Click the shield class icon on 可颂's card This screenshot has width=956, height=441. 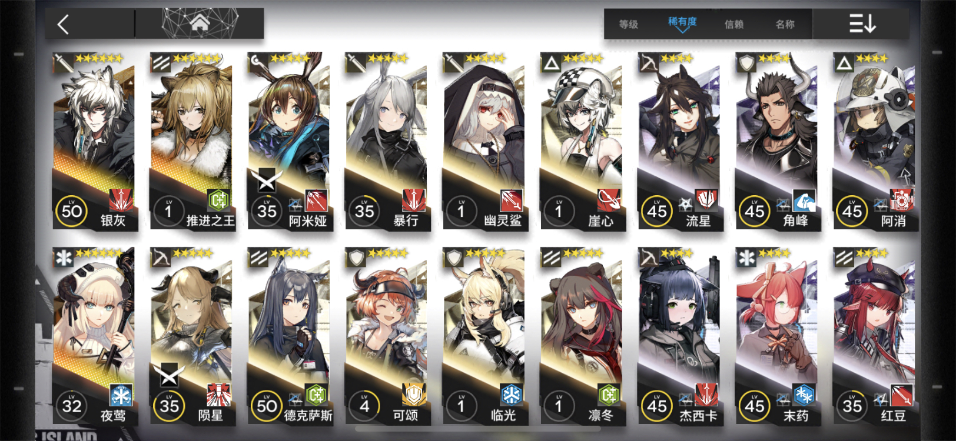tap(356, 256)
